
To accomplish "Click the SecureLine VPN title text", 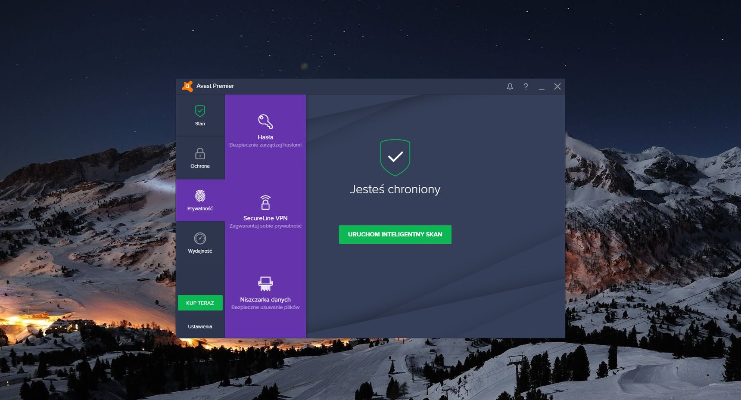I will click(x=265, y=218).
